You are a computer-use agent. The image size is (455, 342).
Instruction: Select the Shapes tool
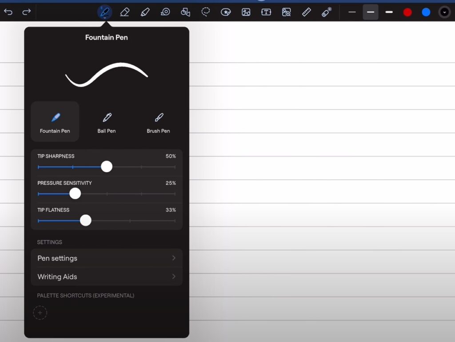(x=185, y=12)
